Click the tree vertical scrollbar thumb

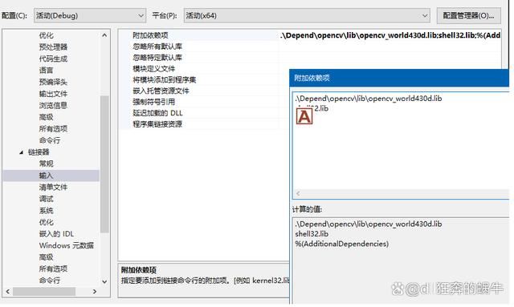[x=104, y=164]
